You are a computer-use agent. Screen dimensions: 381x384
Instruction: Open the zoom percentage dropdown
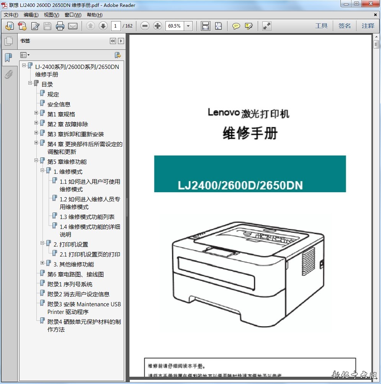click(188, 26)
